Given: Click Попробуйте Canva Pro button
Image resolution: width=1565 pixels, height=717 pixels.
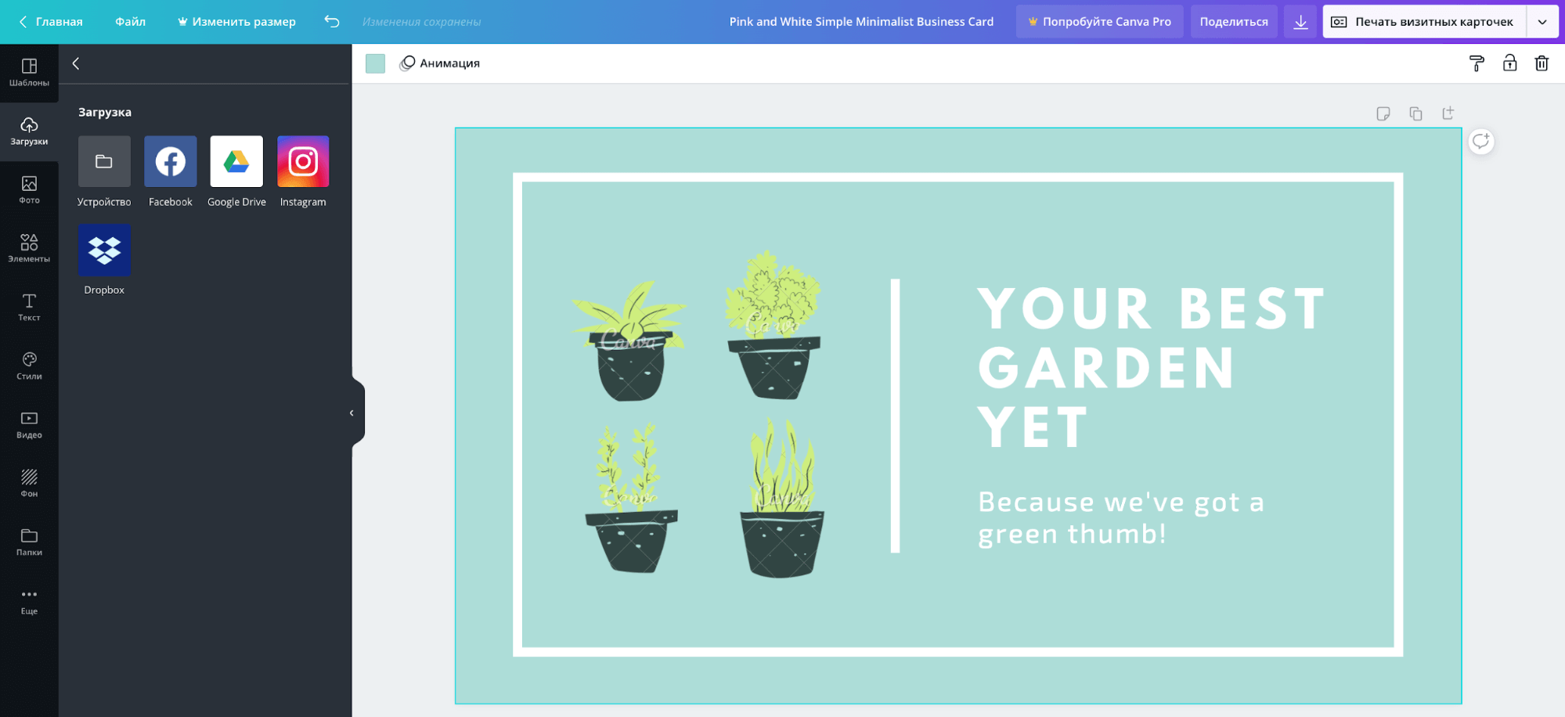Looking at the screenshot, I should [x=1099, y=22].
